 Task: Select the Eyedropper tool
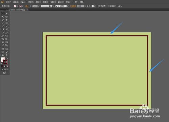tap(3, 45)
